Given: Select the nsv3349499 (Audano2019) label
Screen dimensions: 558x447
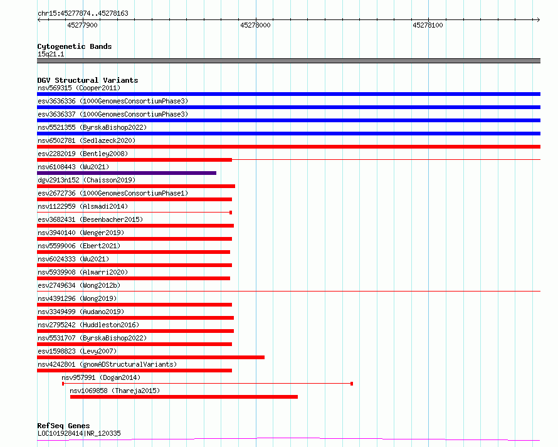Looking at the screenshot, I should (x=81, y=312).
